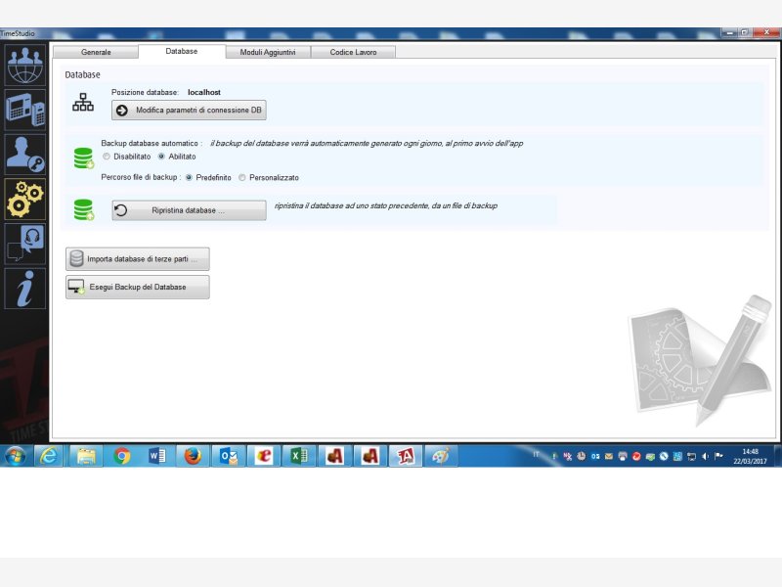Select the Abilitato backup option

tap(161, 157)
